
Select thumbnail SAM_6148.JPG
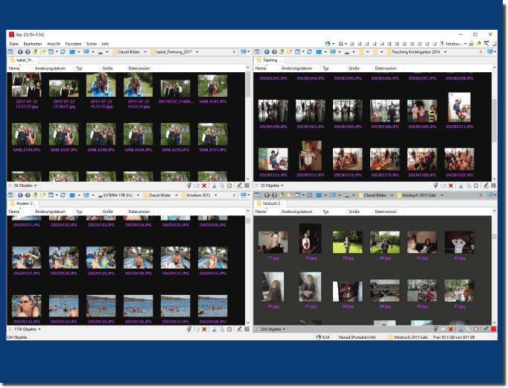click(101, 134)
